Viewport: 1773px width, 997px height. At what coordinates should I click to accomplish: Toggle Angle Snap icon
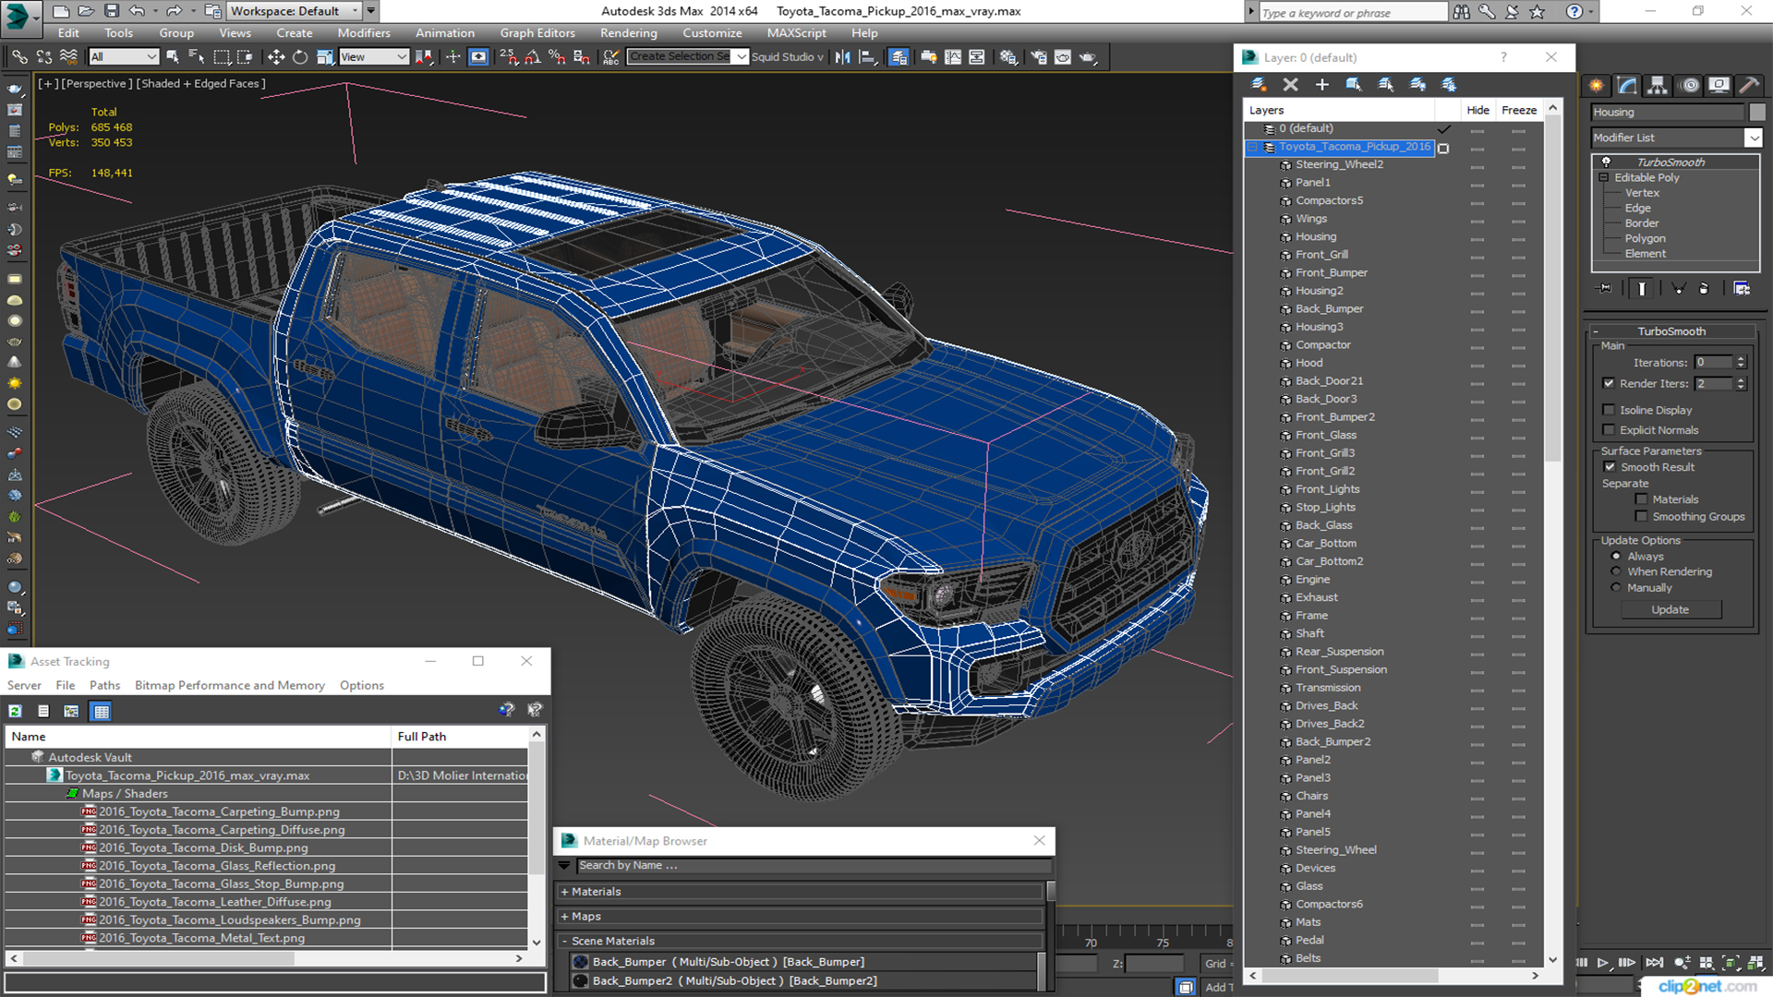pyautogui.click(x=533, y=57)
